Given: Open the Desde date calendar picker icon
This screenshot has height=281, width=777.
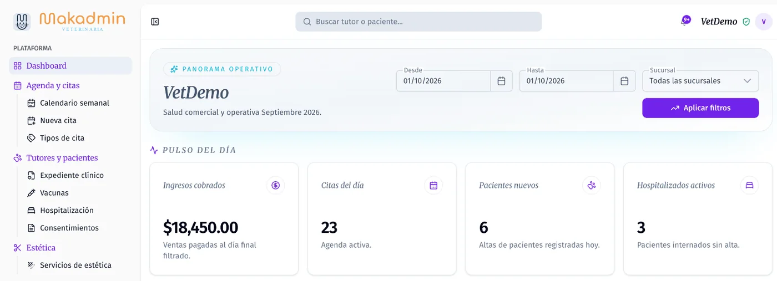Looking at the screenshot, I should point(501,81).
